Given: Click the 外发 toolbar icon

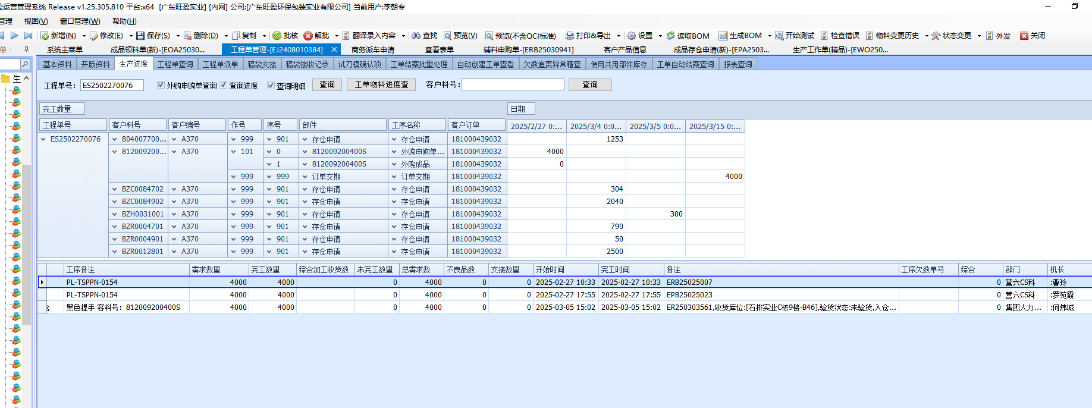Looking at the screenshot, I should [x=990, y=36].
